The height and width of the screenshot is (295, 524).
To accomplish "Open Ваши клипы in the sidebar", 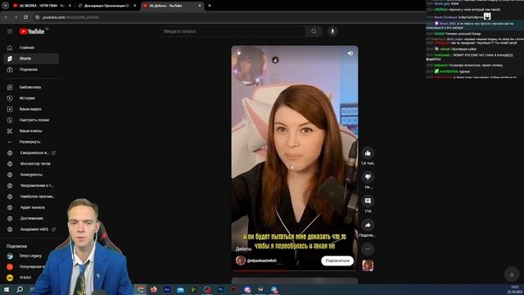I will click(x=31, y=131).
